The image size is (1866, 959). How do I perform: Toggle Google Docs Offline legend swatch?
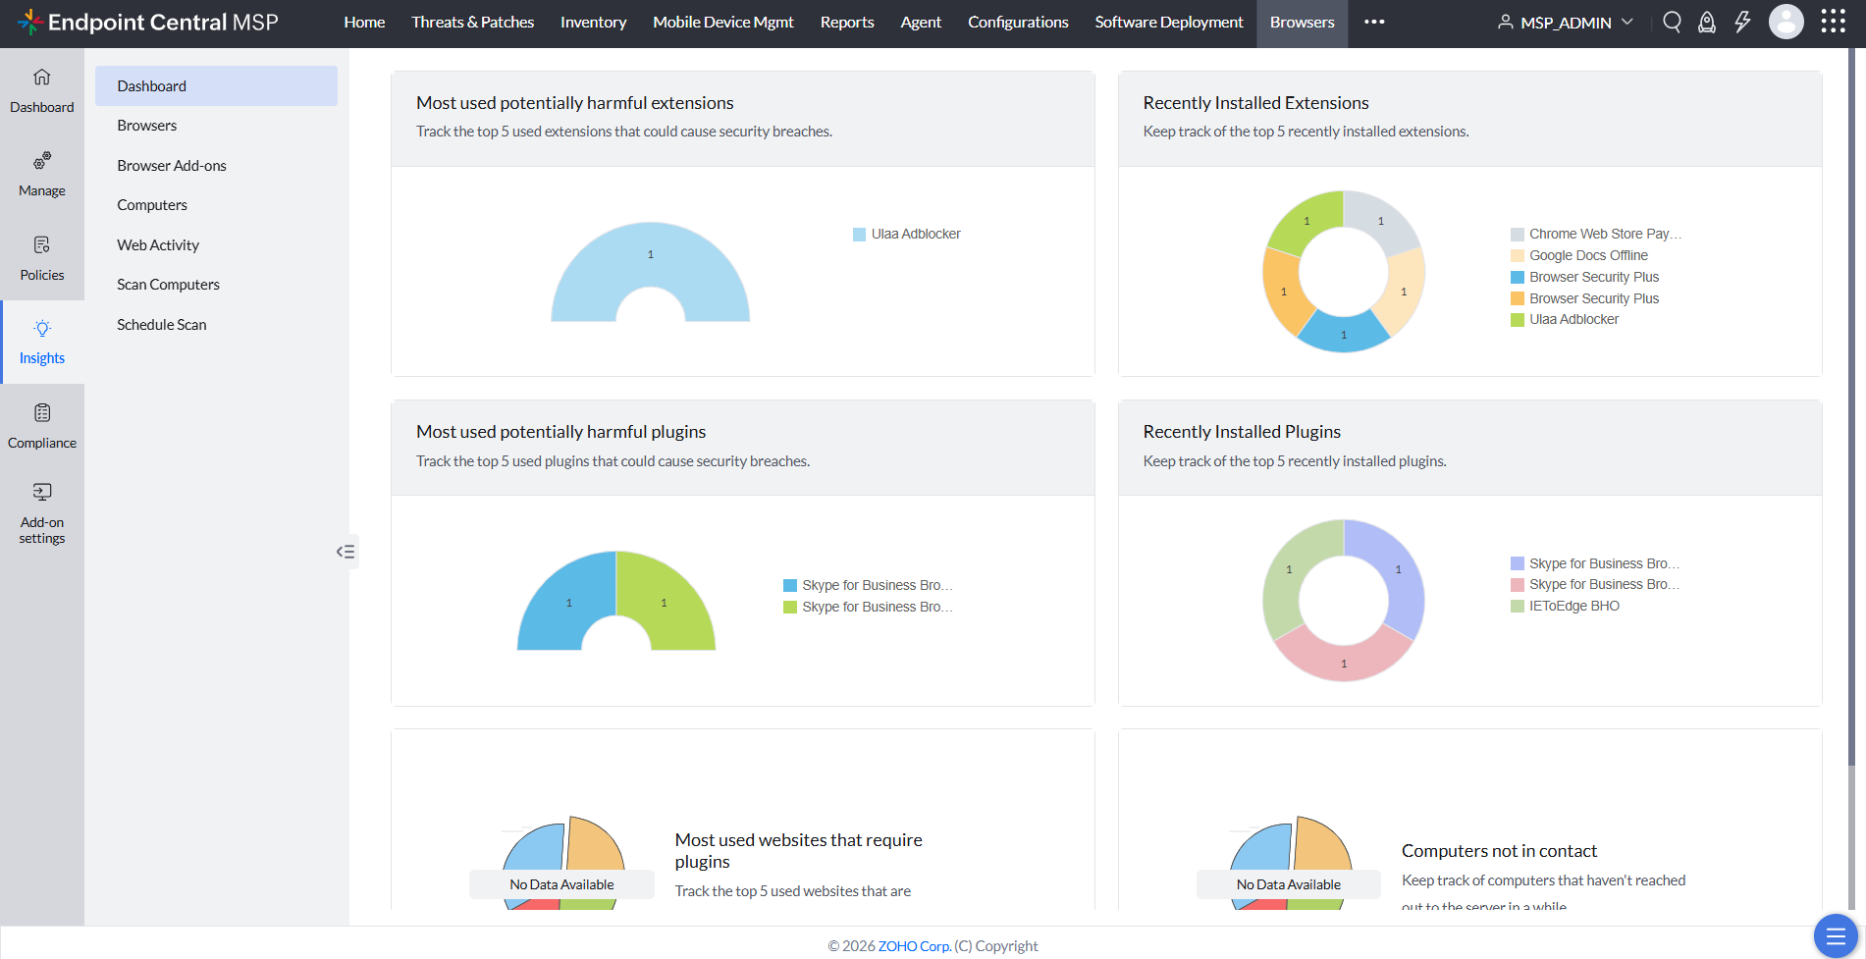tap(1518, 255)
